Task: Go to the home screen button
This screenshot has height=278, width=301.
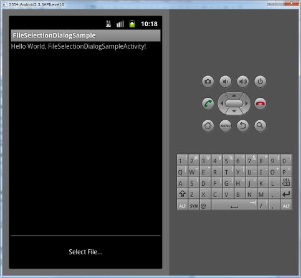Action: coord(208,125)
